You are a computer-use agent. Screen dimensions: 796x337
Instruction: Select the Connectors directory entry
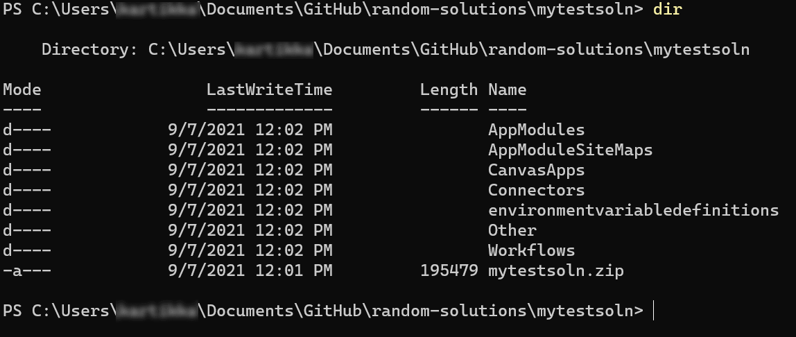tap(536, 190)
